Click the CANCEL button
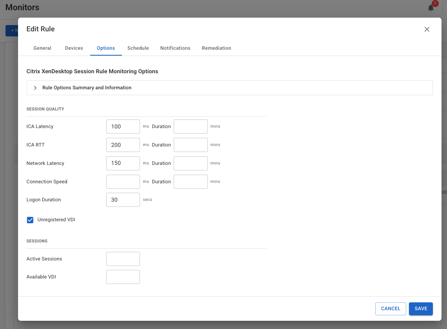Screen dimensions: 447x329 (x=391, y=309)
